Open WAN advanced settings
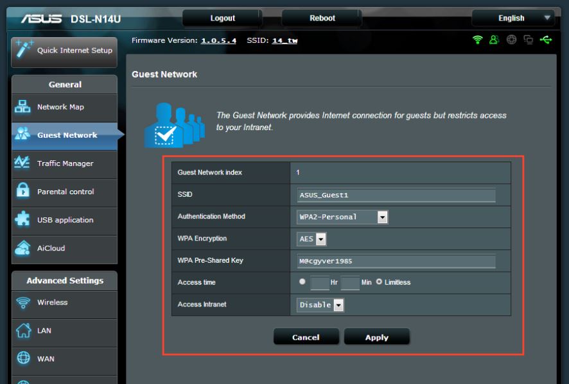Screen dimensions: 569x384 pyautogui.click(x=65, y=361)
